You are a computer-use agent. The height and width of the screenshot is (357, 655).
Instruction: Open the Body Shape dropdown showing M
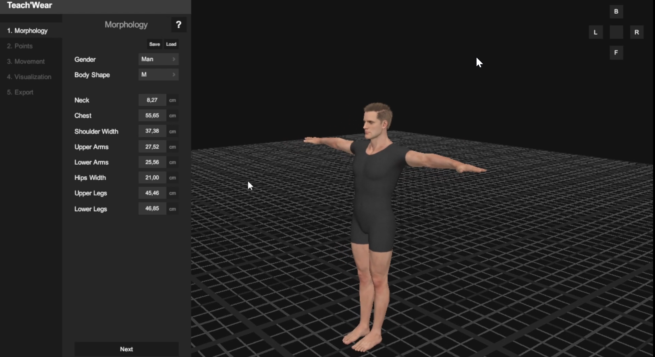158,75
